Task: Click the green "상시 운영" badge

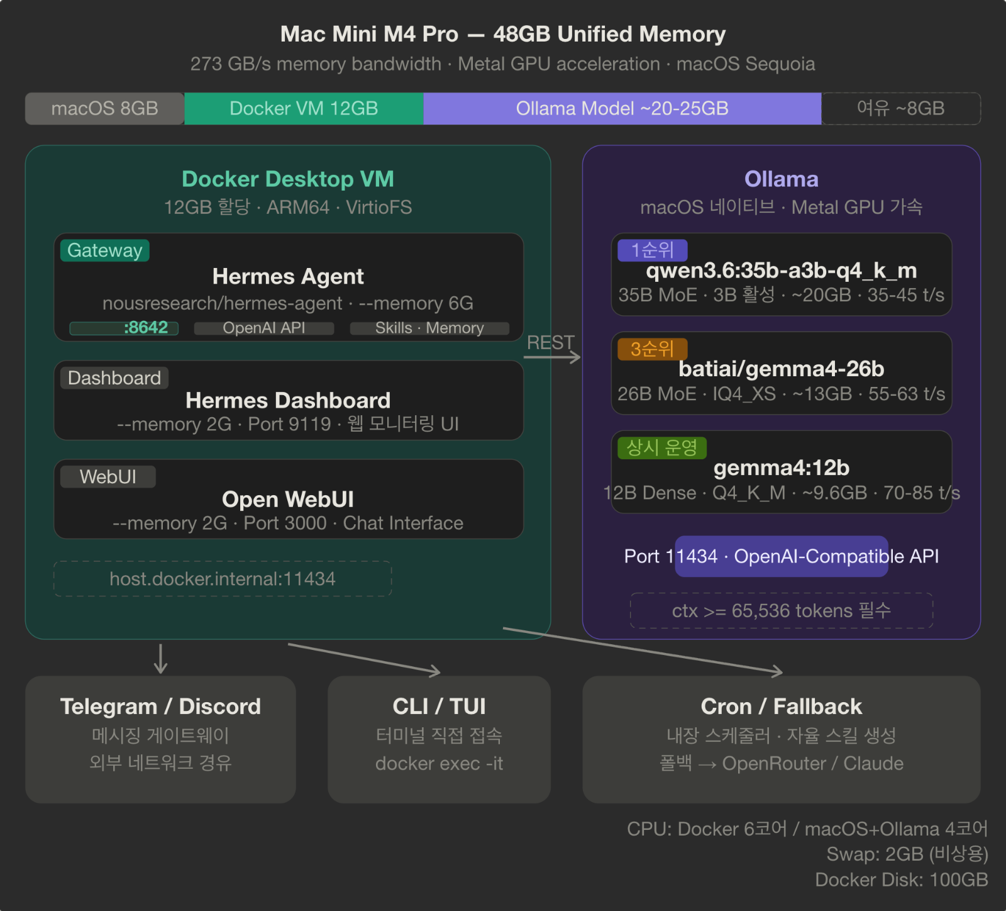Action: (662, 448)
